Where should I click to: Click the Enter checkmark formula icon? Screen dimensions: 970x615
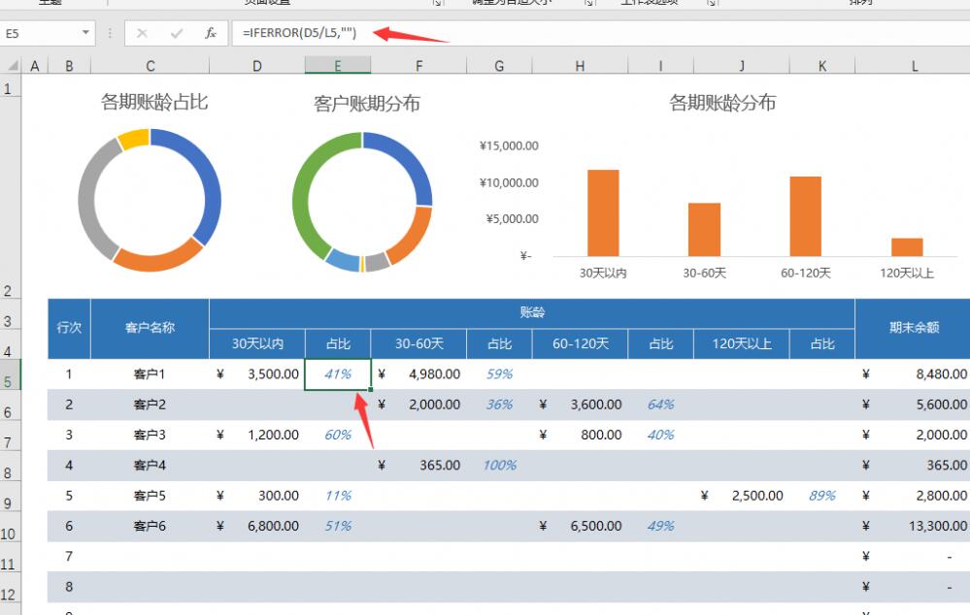tap(177, 33)
